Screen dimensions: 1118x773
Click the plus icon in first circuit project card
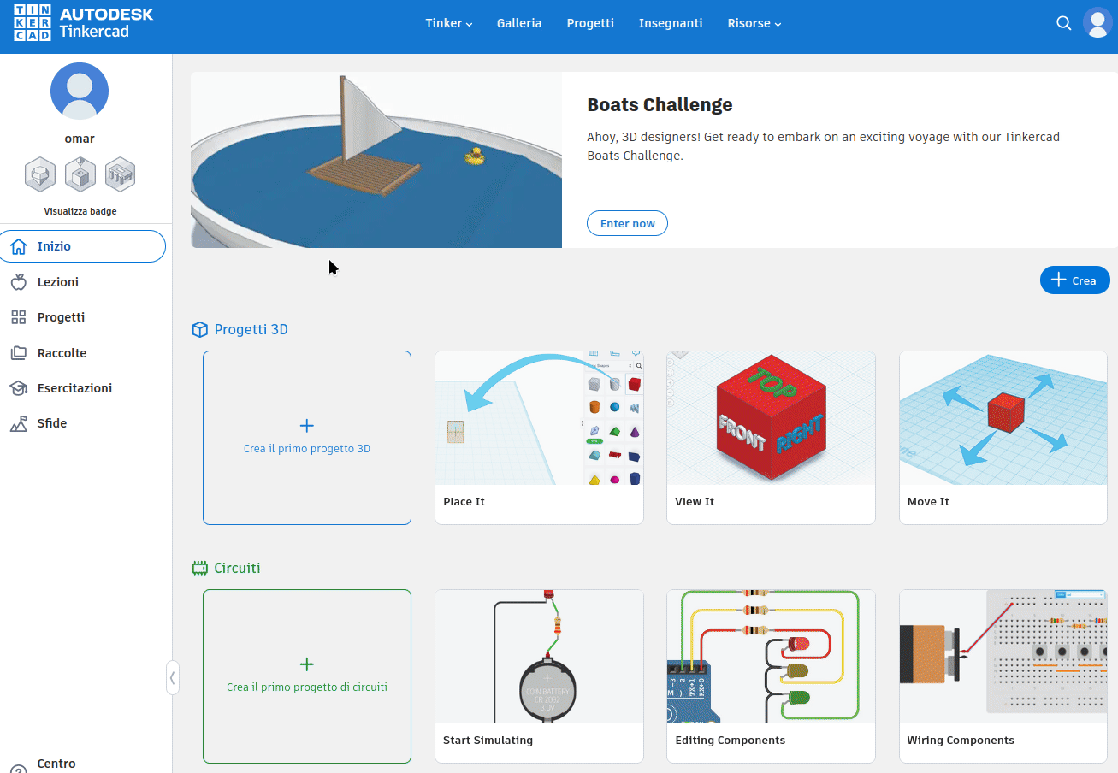click(307, 664)
